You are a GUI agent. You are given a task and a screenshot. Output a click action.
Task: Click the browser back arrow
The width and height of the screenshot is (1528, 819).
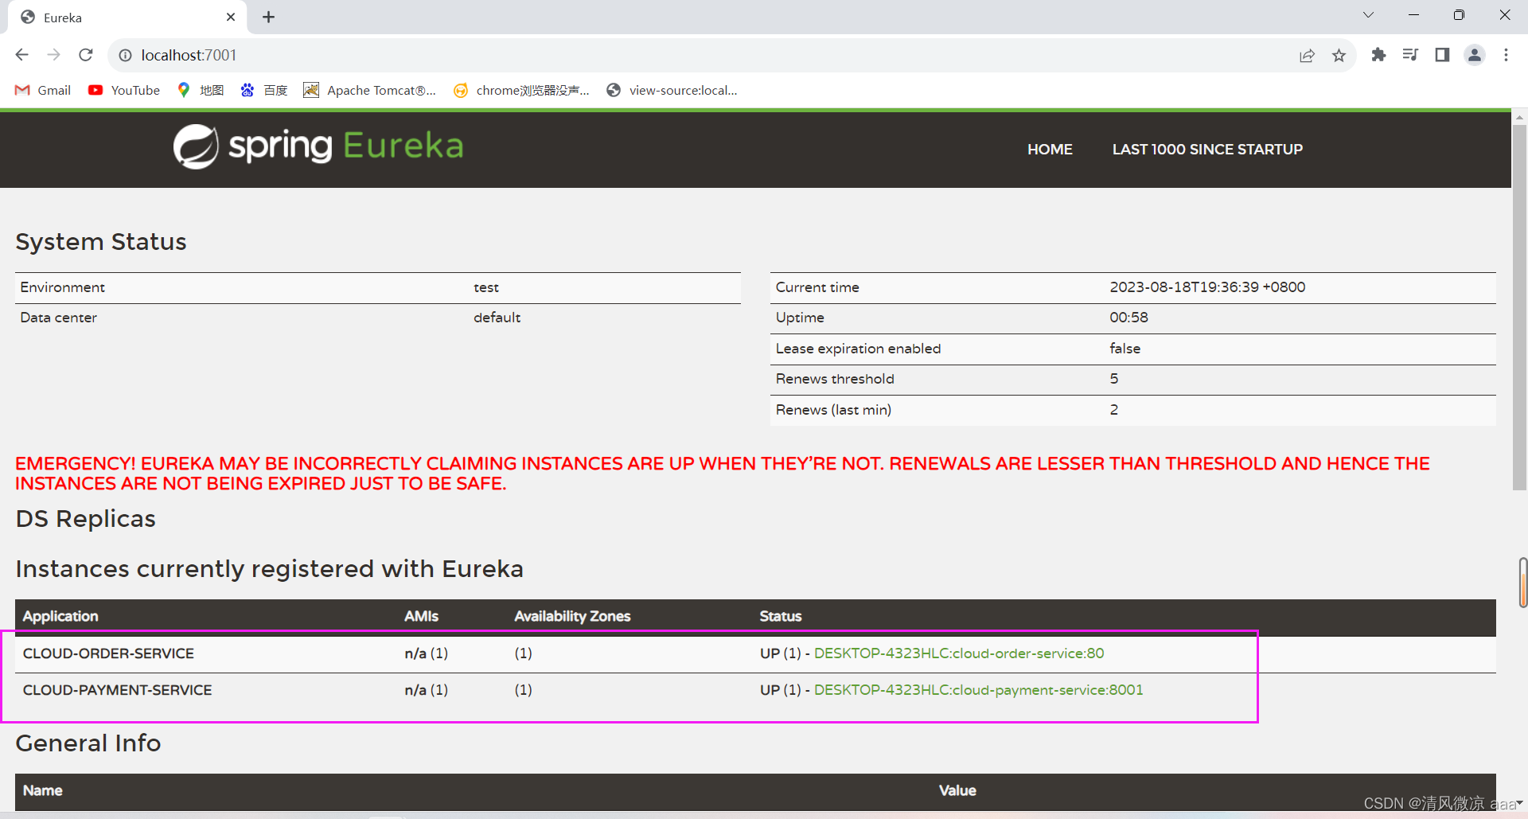(x=22, y=55)
